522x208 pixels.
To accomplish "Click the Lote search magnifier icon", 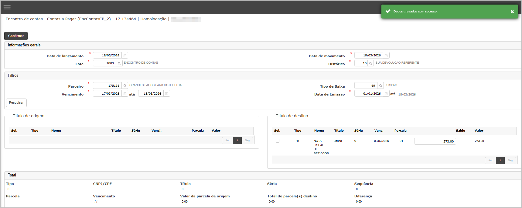I will click(x=119, y=63).
